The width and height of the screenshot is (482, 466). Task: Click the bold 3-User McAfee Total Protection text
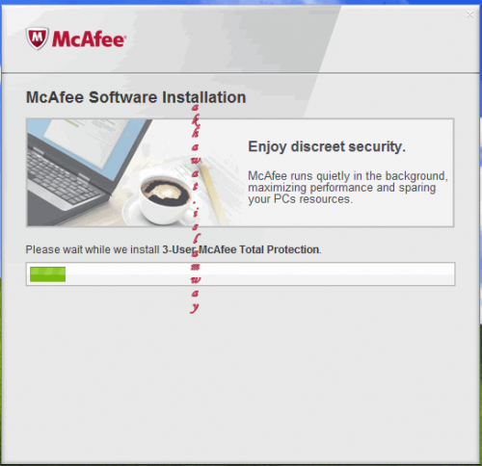[241, 249]
